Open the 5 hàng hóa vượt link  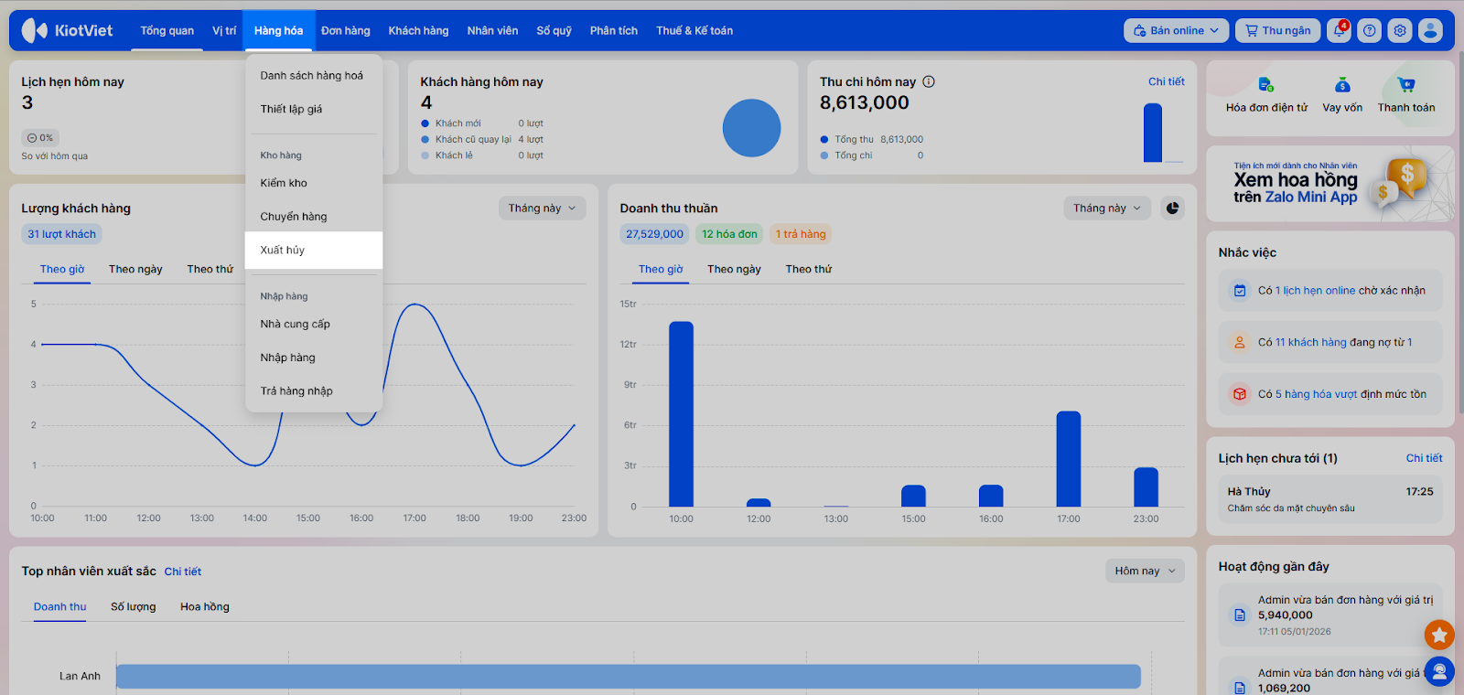click(1316, 394)
